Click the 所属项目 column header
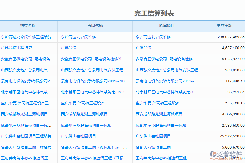Image resolution: width=245 pixels, height=163 pixels. click(166, 26)
